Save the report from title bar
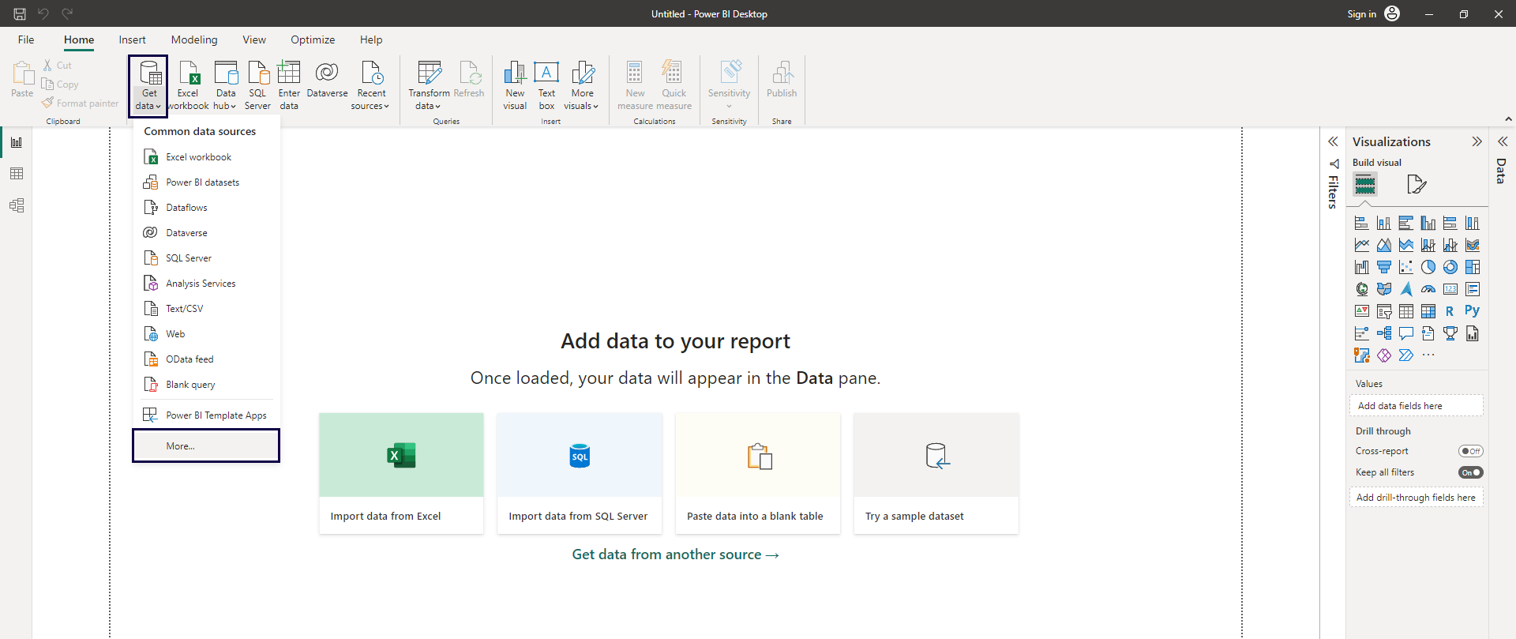Viewport: 1516px width, 639px height. (20, 13)
